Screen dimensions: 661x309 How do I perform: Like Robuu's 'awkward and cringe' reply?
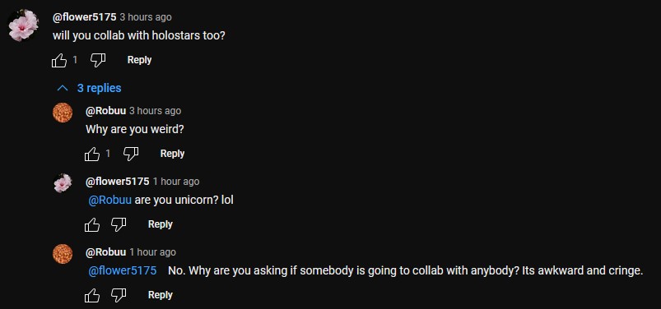click(92, 295)
